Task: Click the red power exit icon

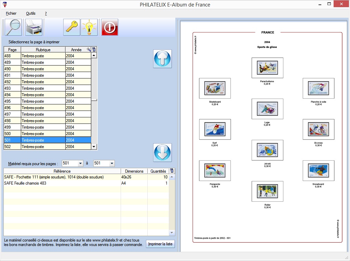Action: tap(109, 27)
